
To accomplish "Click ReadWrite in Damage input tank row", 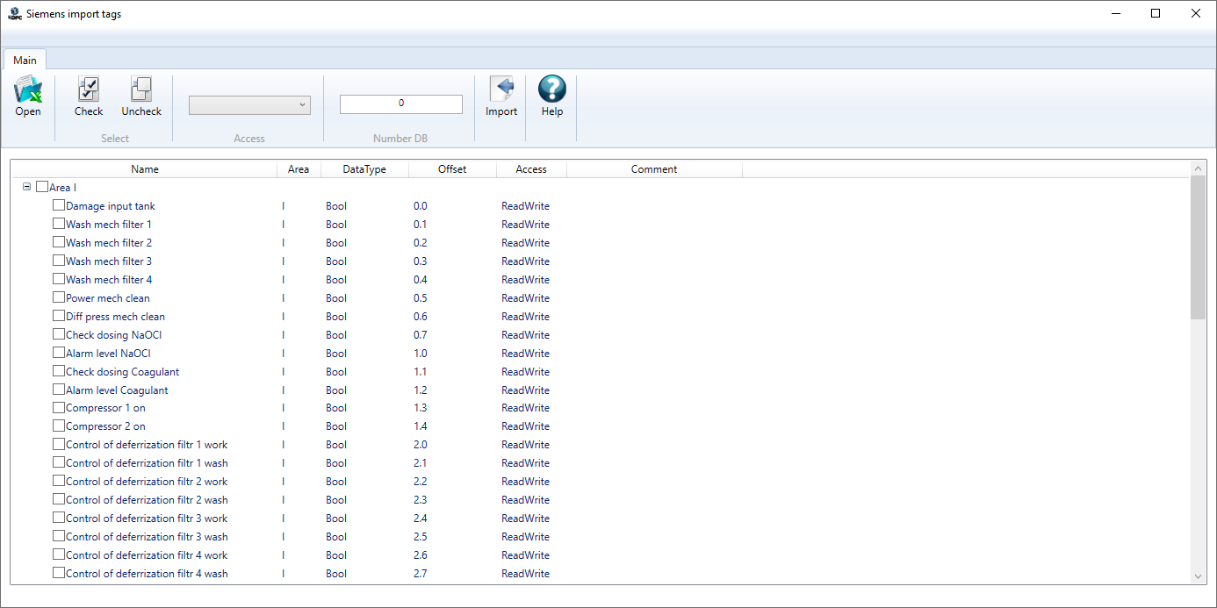I will [525, 206].
